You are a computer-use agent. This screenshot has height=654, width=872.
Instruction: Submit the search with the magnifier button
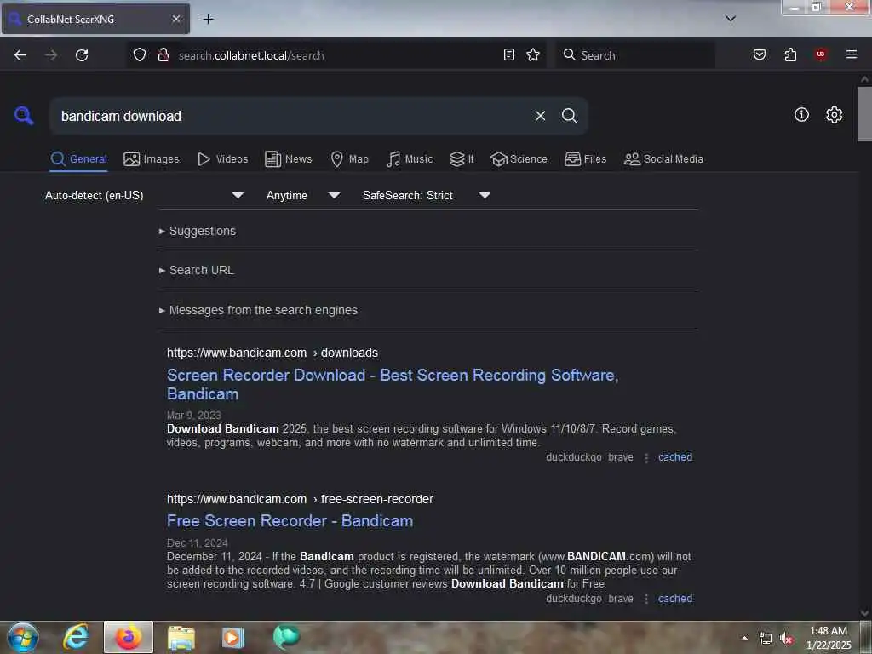[569, 116]
